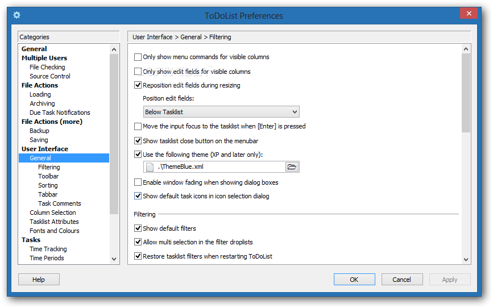Select the File Actions category
The height and width of the screenshot is (308, 493).
click(40, 85)
